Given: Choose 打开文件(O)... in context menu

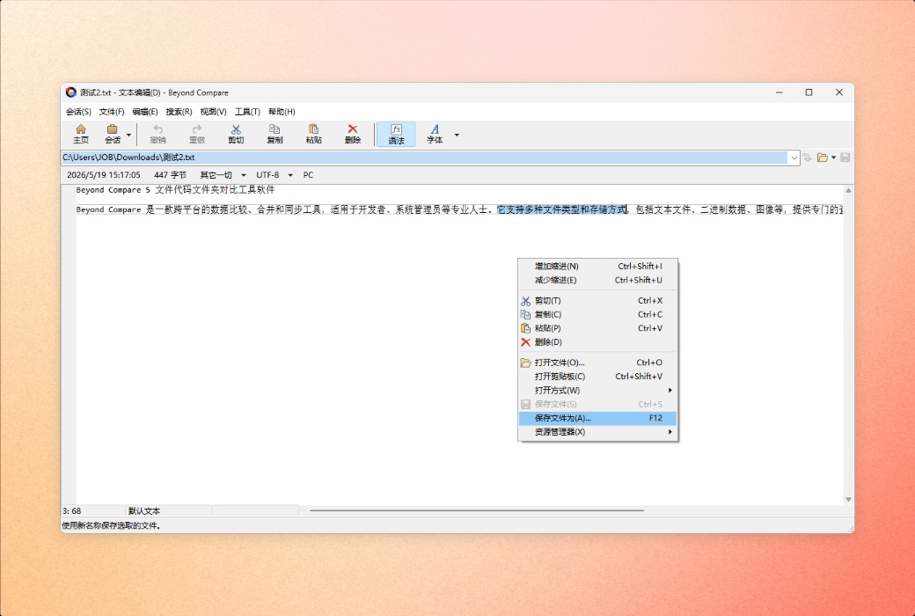Looking at the screenshot, I should [x=597, y=363].
